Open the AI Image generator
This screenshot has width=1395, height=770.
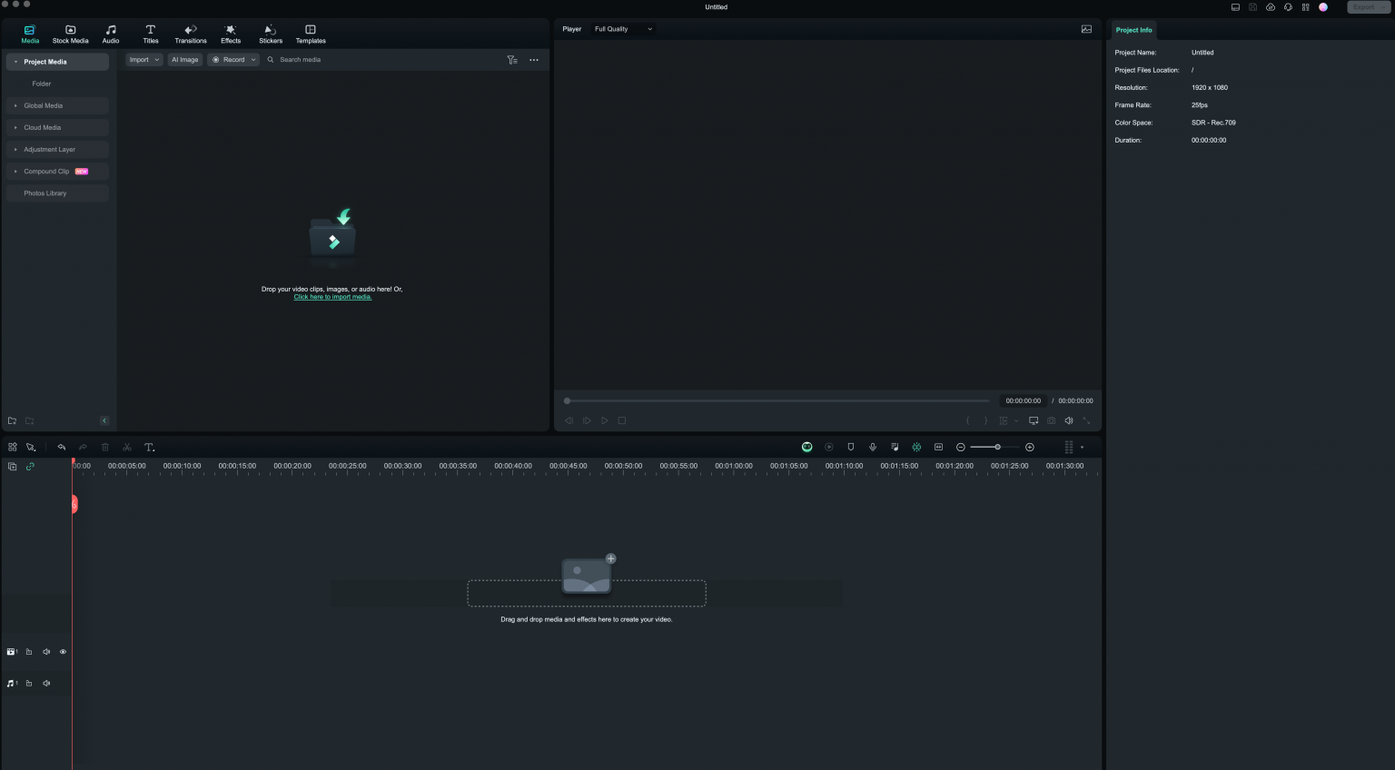(184, 59)
